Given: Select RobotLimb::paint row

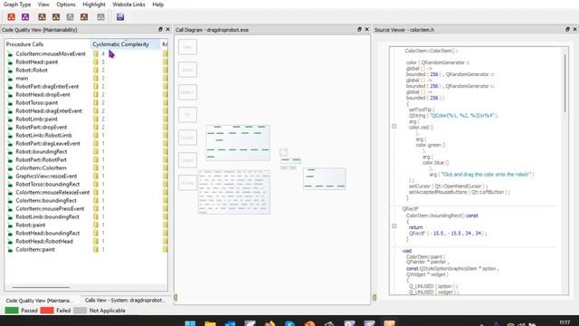Looking at the screenshot, I should coord(86,119).
